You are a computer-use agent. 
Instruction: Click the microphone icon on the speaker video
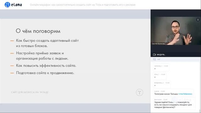(x=198, y=20)
